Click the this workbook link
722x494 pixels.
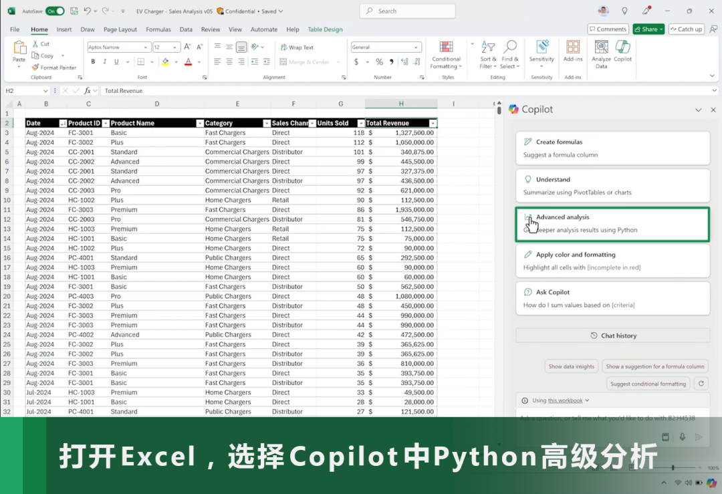click(x=565, y=400)
